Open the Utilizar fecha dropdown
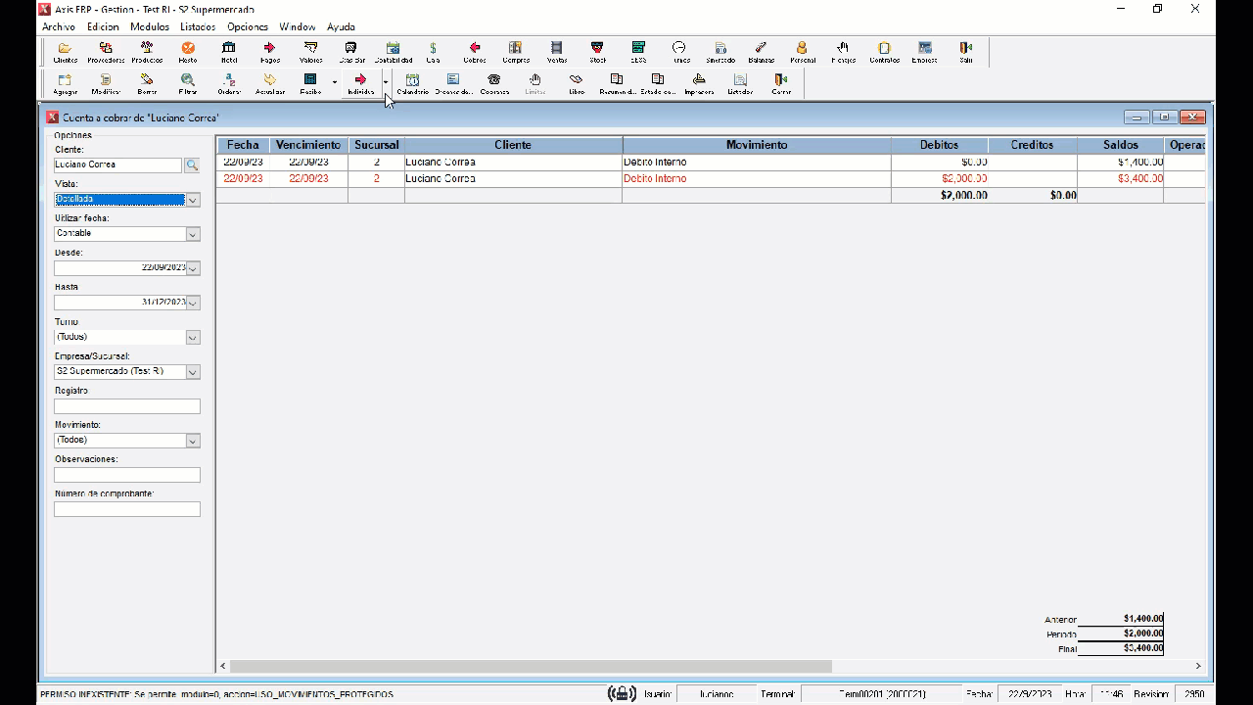 click(x=193, y=234)
